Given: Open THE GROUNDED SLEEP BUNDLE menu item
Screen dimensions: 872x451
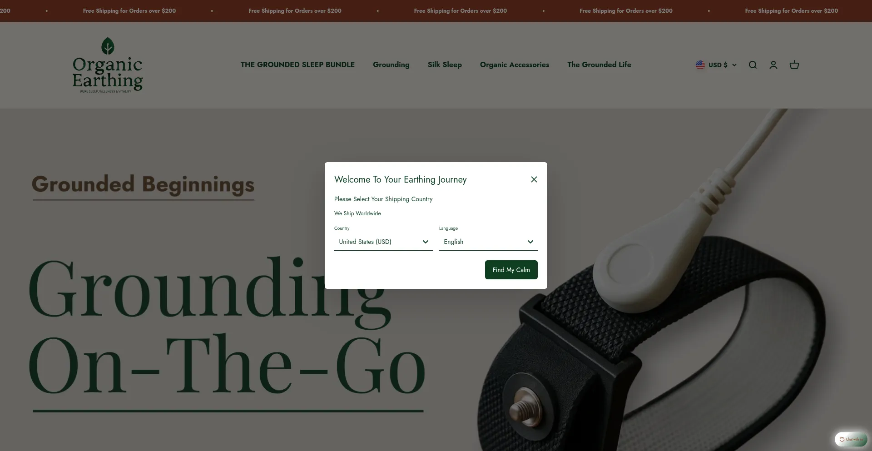Looking at the screenshot, I should click(x=297, y=64).
